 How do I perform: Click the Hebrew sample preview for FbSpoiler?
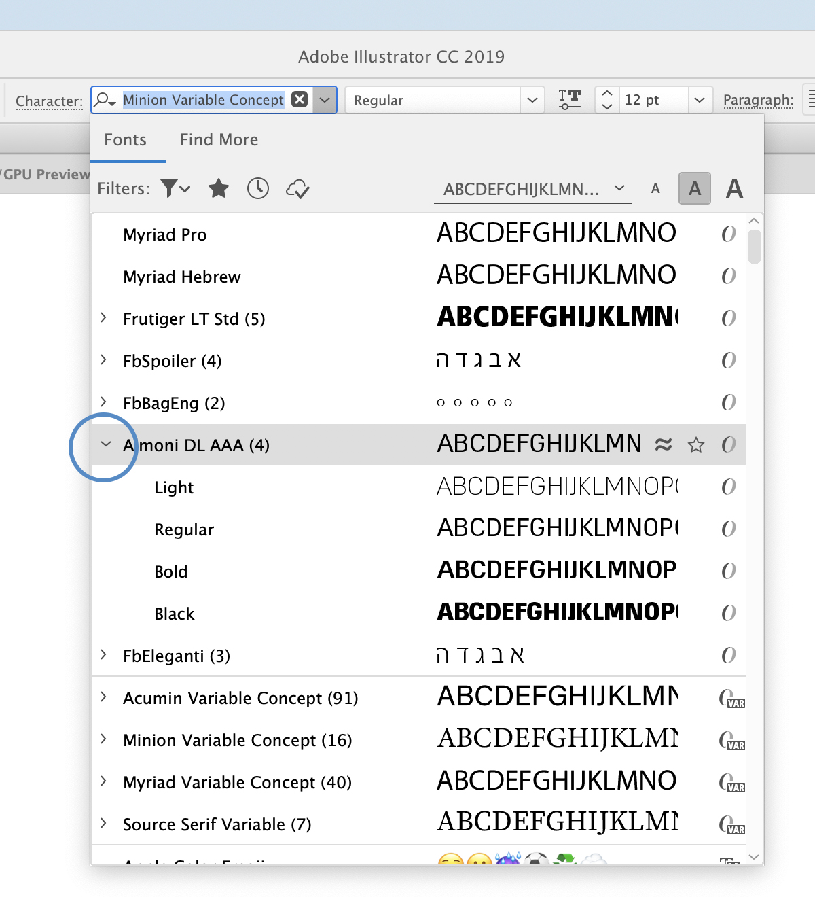[479, 359]
